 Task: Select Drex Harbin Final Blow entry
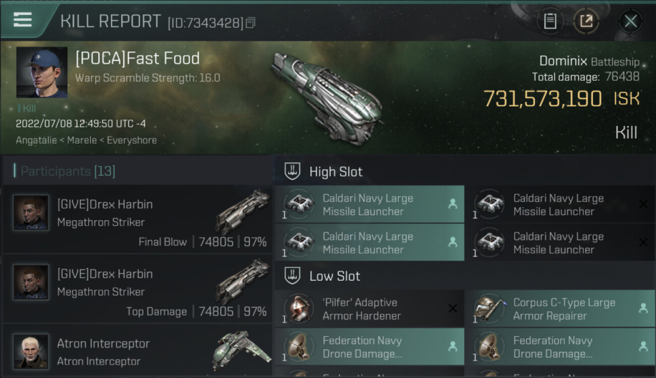(137, 219)
